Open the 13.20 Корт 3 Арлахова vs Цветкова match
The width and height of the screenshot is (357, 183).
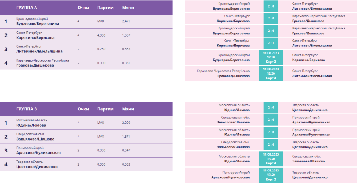pos(271,175)
